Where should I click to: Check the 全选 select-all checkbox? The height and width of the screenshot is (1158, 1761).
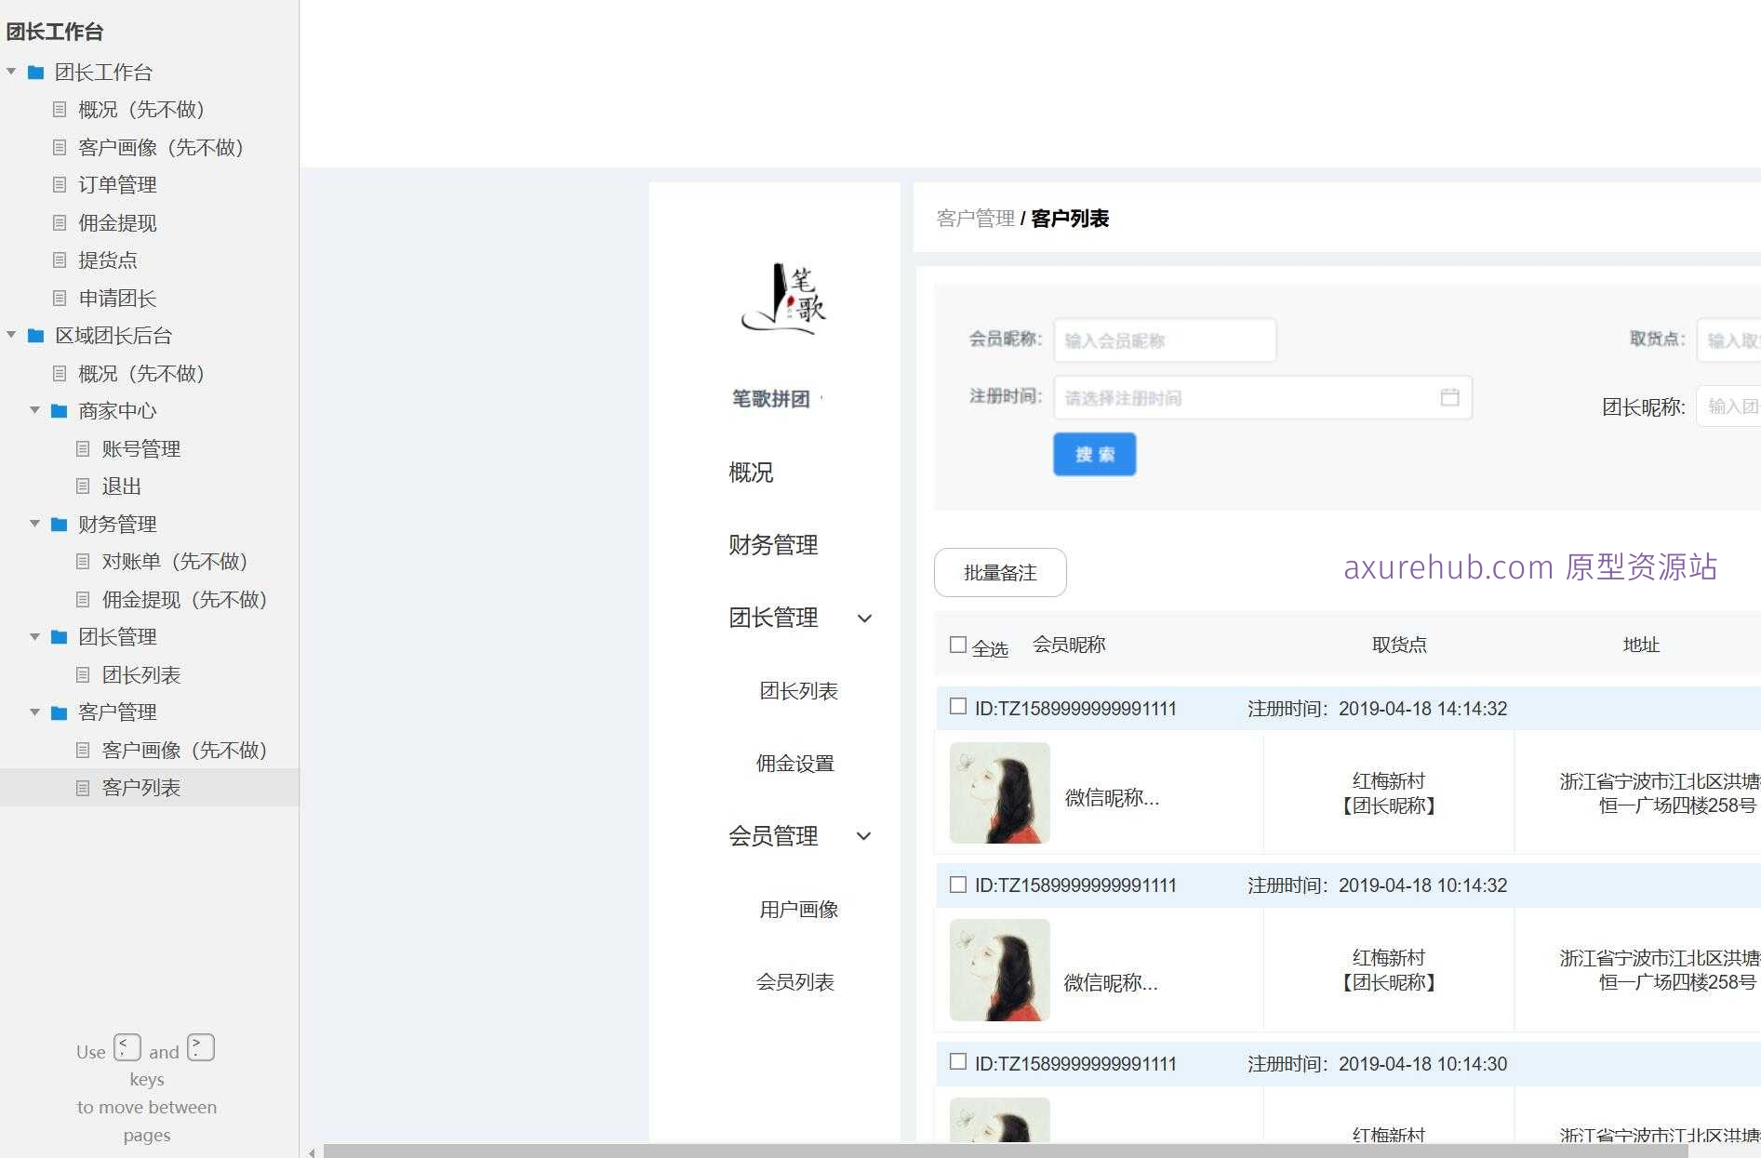coord(958,643)
